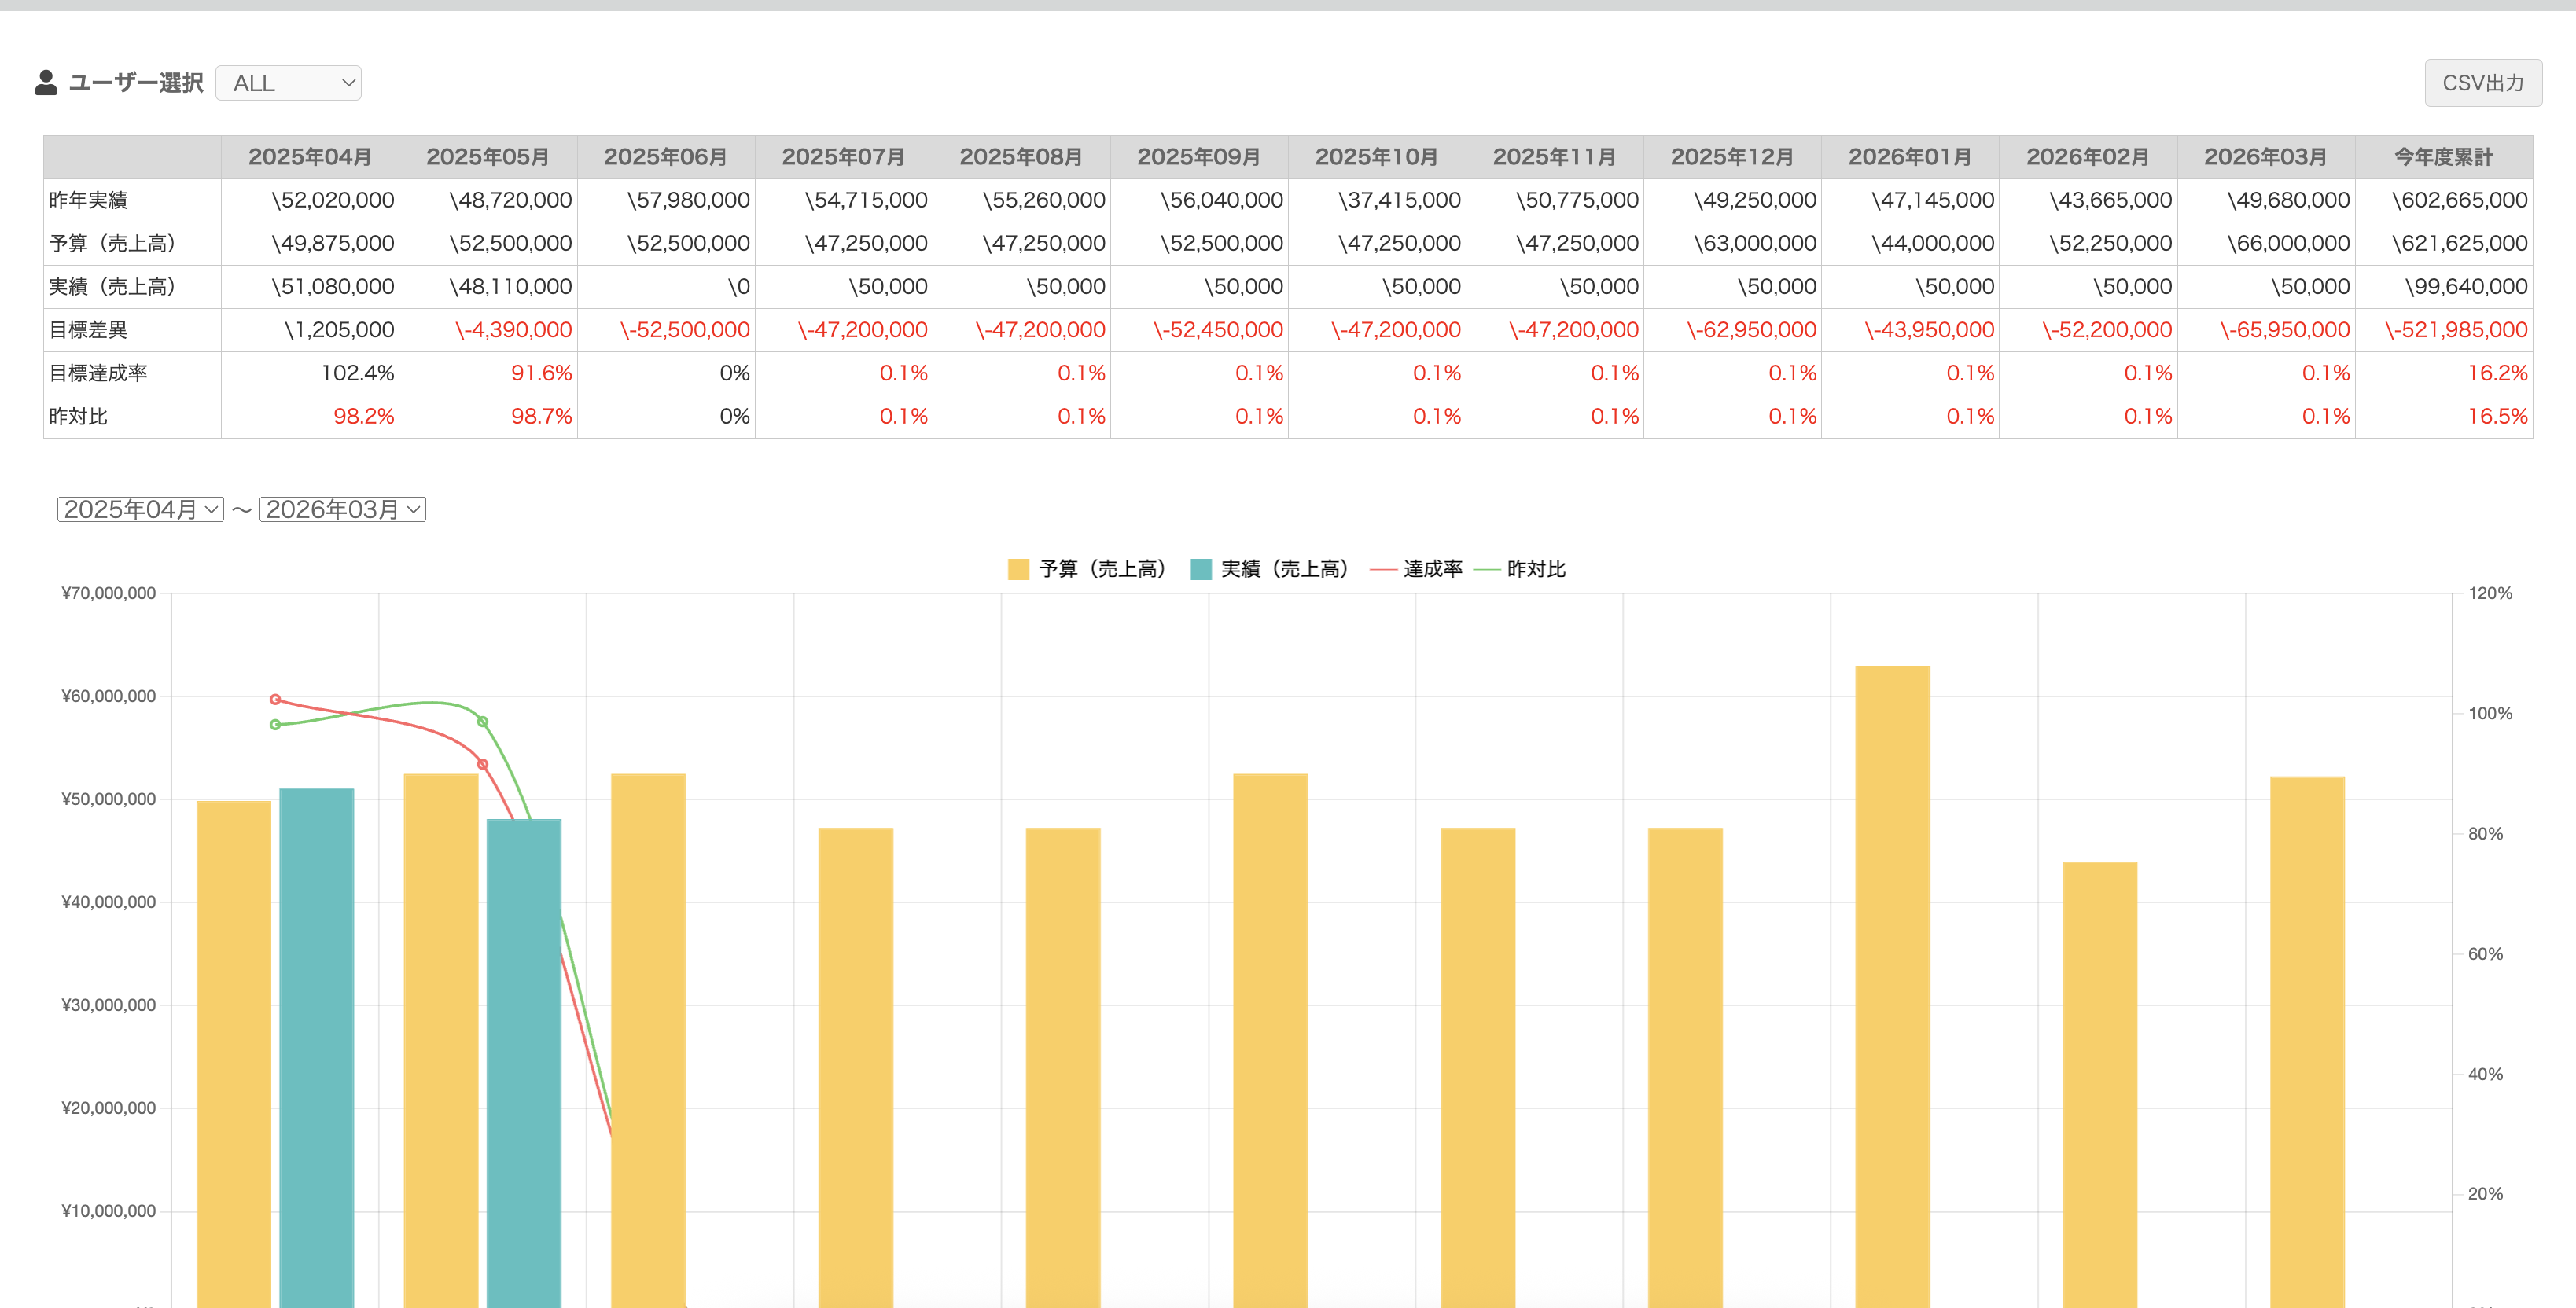Click the April actual teal bar
This screenshot has width=2576, height=1308.
click(x=317, y=1048)
